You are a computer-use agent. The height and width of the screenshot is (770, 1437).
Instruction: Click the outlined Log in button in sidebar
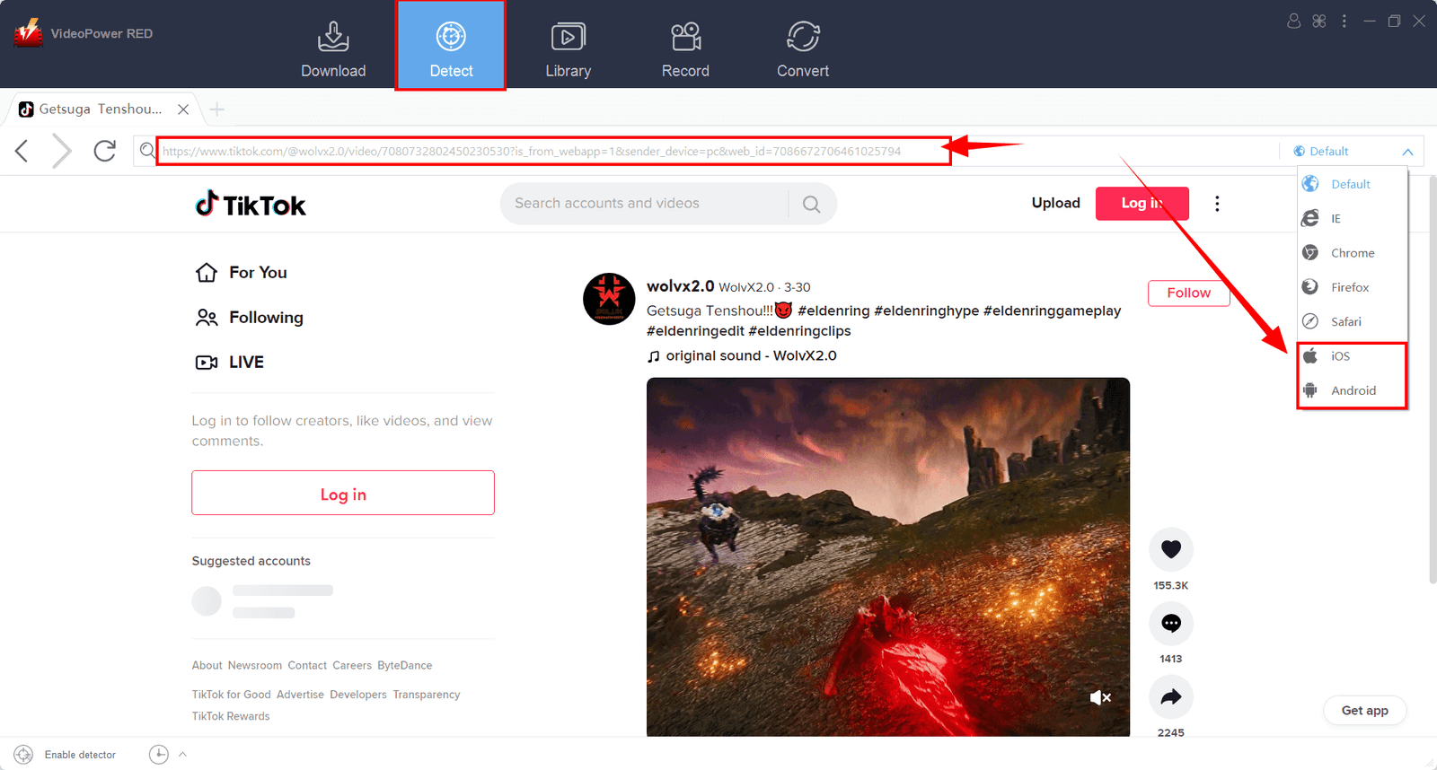[343, 493]
